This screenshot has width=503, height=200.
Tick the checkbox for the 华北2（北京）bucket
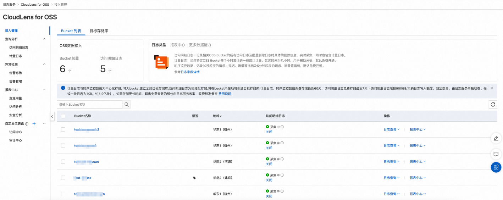[63, 178]
